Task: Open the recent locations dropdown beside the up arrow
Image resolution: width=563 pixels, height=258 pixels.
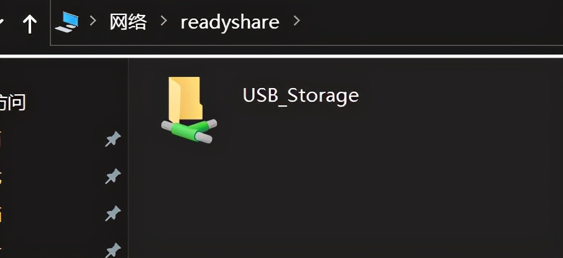Action: [2, 22]
